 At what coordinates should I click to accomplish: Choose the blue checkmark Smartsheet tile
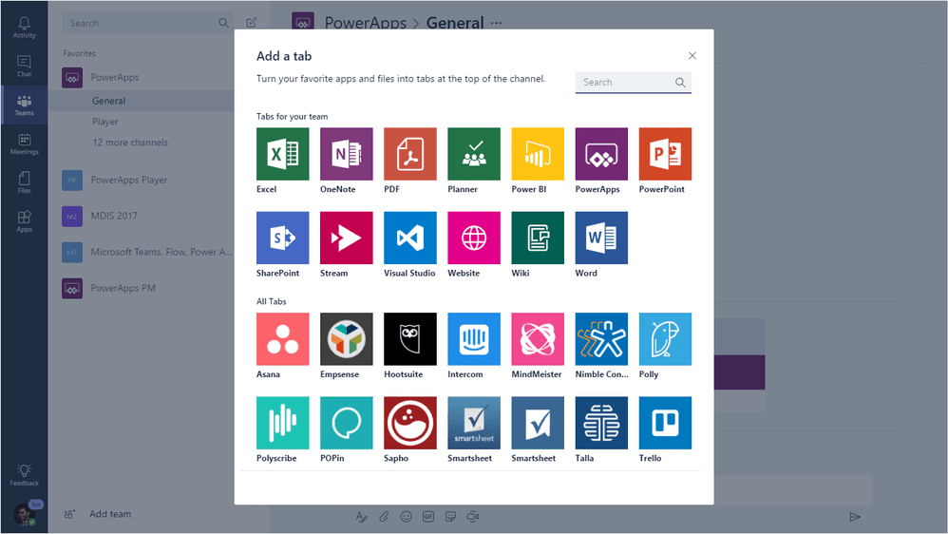538,423
